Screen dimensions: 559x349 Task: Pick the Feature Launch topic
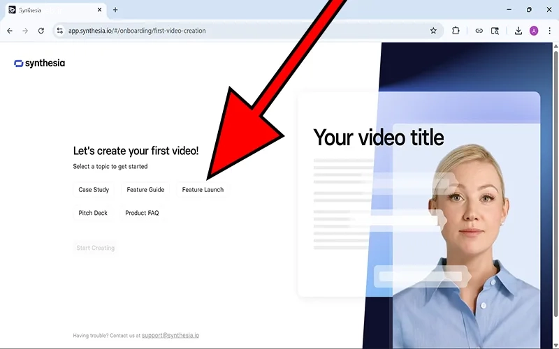pyautogui.click(x=203, y=190)
